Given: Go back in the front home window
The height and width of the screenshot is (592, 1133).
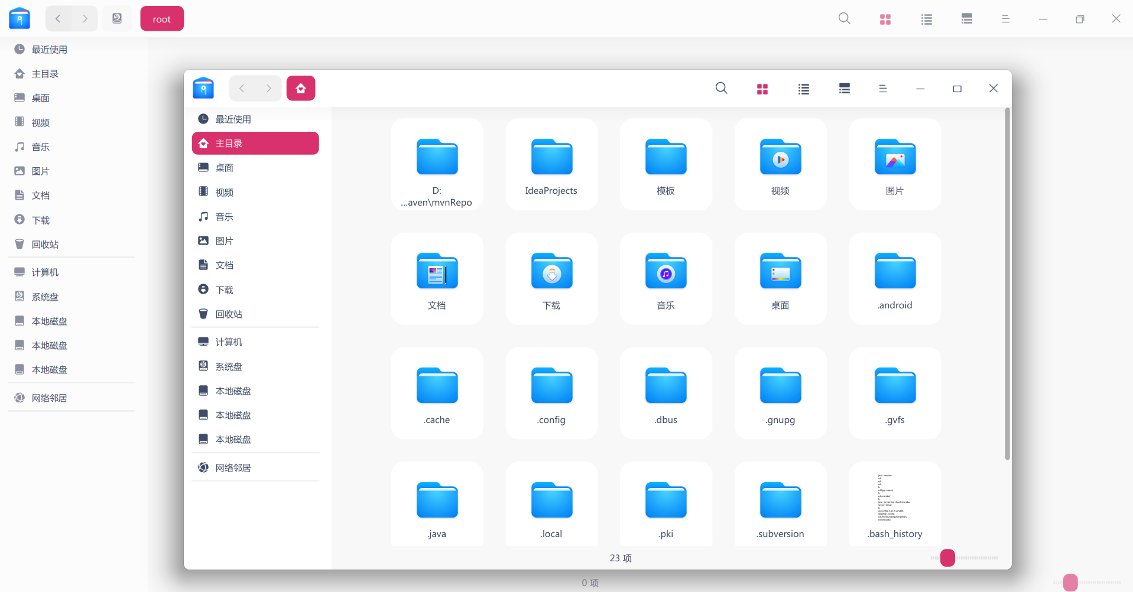Looking at the screenshot, I should point(242,89).
